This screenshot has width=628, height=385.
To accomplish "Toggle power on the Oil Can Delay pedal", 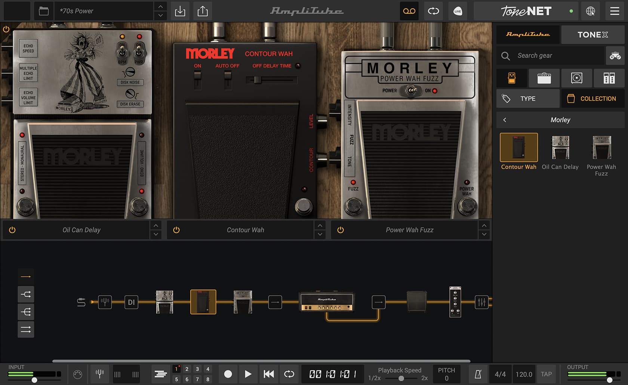I will pyautogui.click(x=12, y=230).
